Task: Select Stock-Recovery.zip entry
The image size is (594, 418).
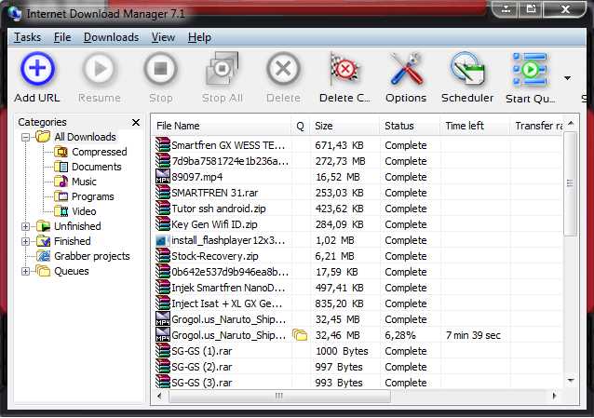Action: pos(215,256)
